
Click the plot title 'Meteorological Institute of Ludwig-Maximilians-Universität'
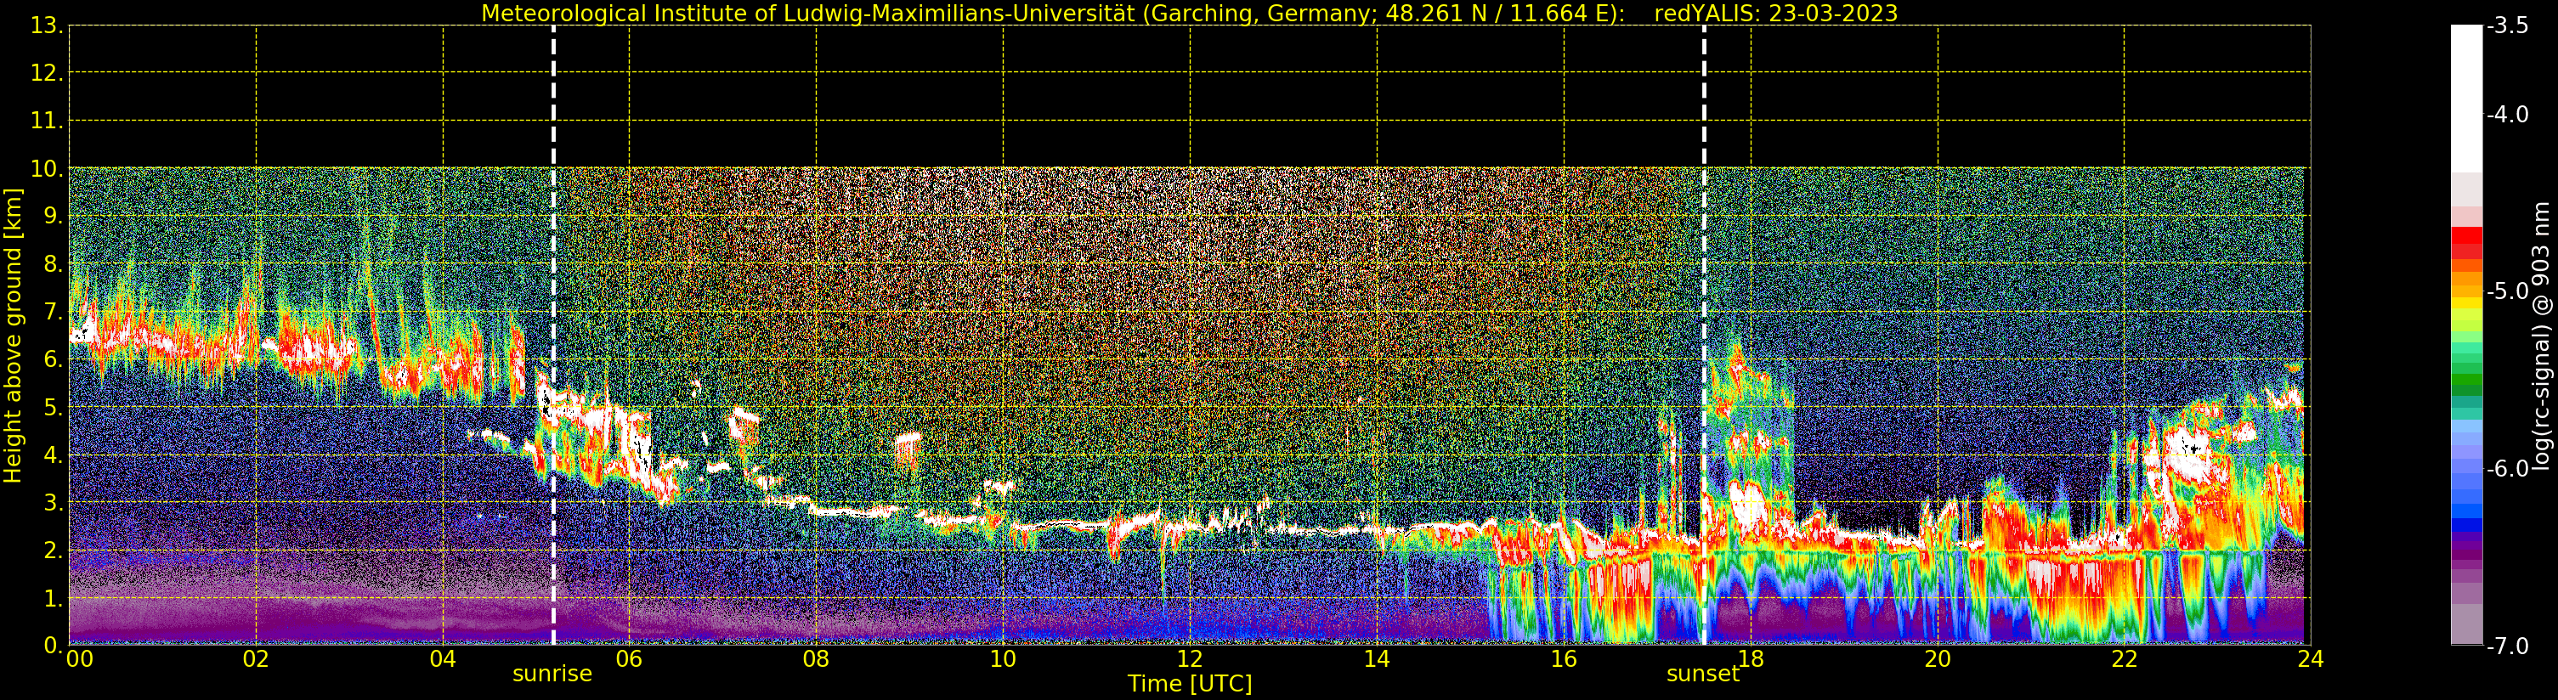[x=809, y=14]
